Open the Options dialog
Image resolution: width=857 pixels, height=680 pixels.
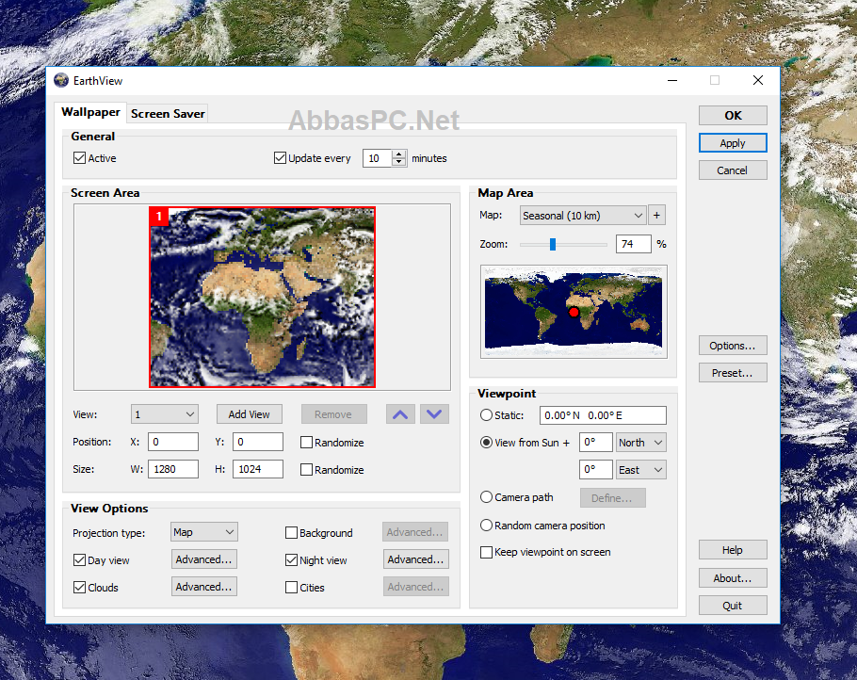(x=733, y=346)
